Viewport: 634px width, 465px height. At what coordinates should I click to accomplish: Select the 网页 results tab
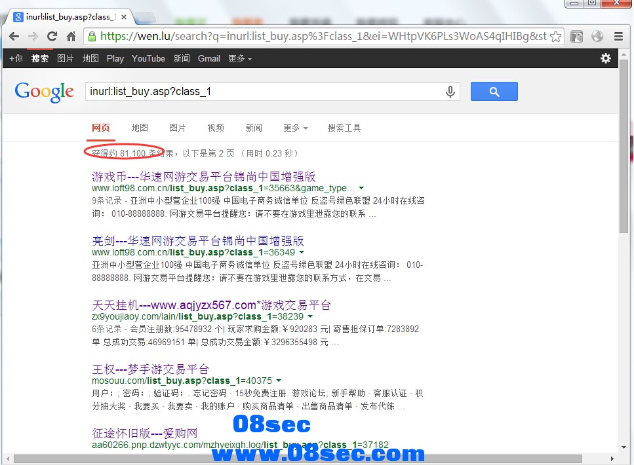(x=101, y=128)
